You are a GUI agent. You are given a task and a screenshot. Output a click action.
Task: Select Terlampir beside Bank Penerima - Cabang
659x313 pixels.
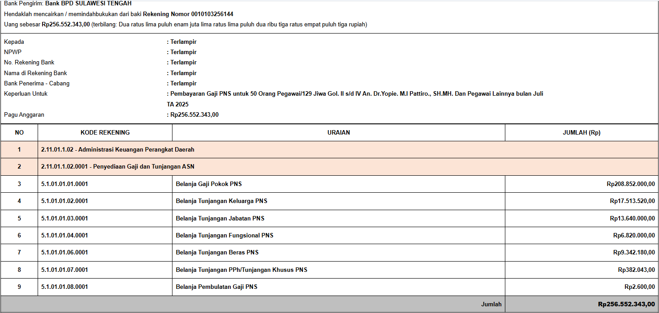(x=184, y=84)
